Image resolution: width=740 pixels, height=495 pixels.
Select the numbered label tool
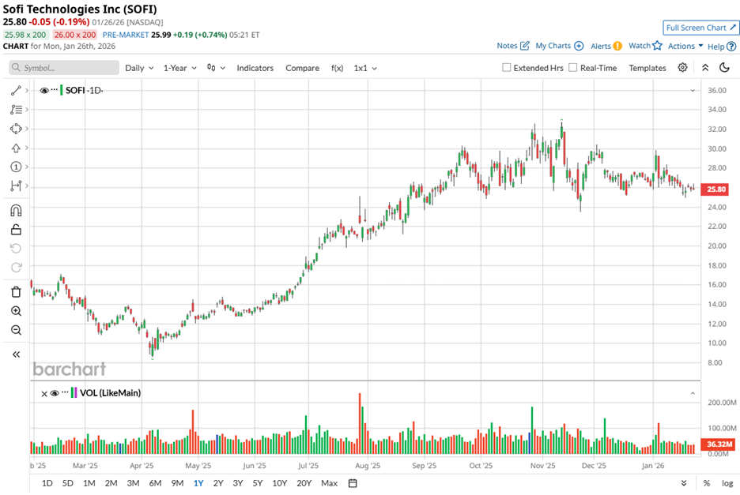(16, 167)
